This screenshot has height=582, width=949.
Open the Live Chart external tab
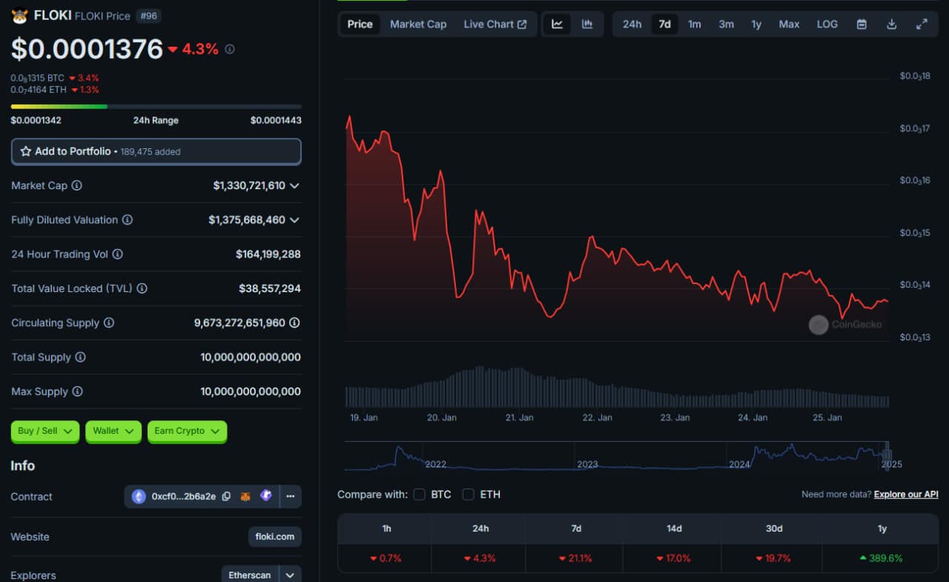click(x=495, y=24)
